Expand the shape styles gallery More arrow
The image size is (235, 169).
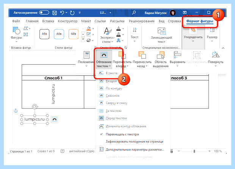(83, 40)
